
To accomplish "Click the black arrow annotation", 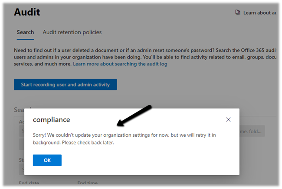I will 136,115.
